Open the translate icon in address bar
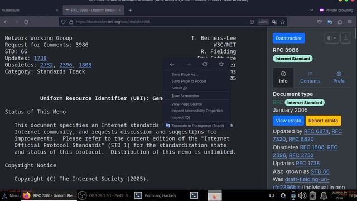The height and width of the screenshot is (201, 357). 274,22
